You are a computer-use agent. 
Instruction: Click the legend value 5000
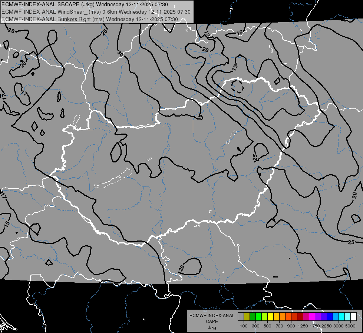coord(350,326)
